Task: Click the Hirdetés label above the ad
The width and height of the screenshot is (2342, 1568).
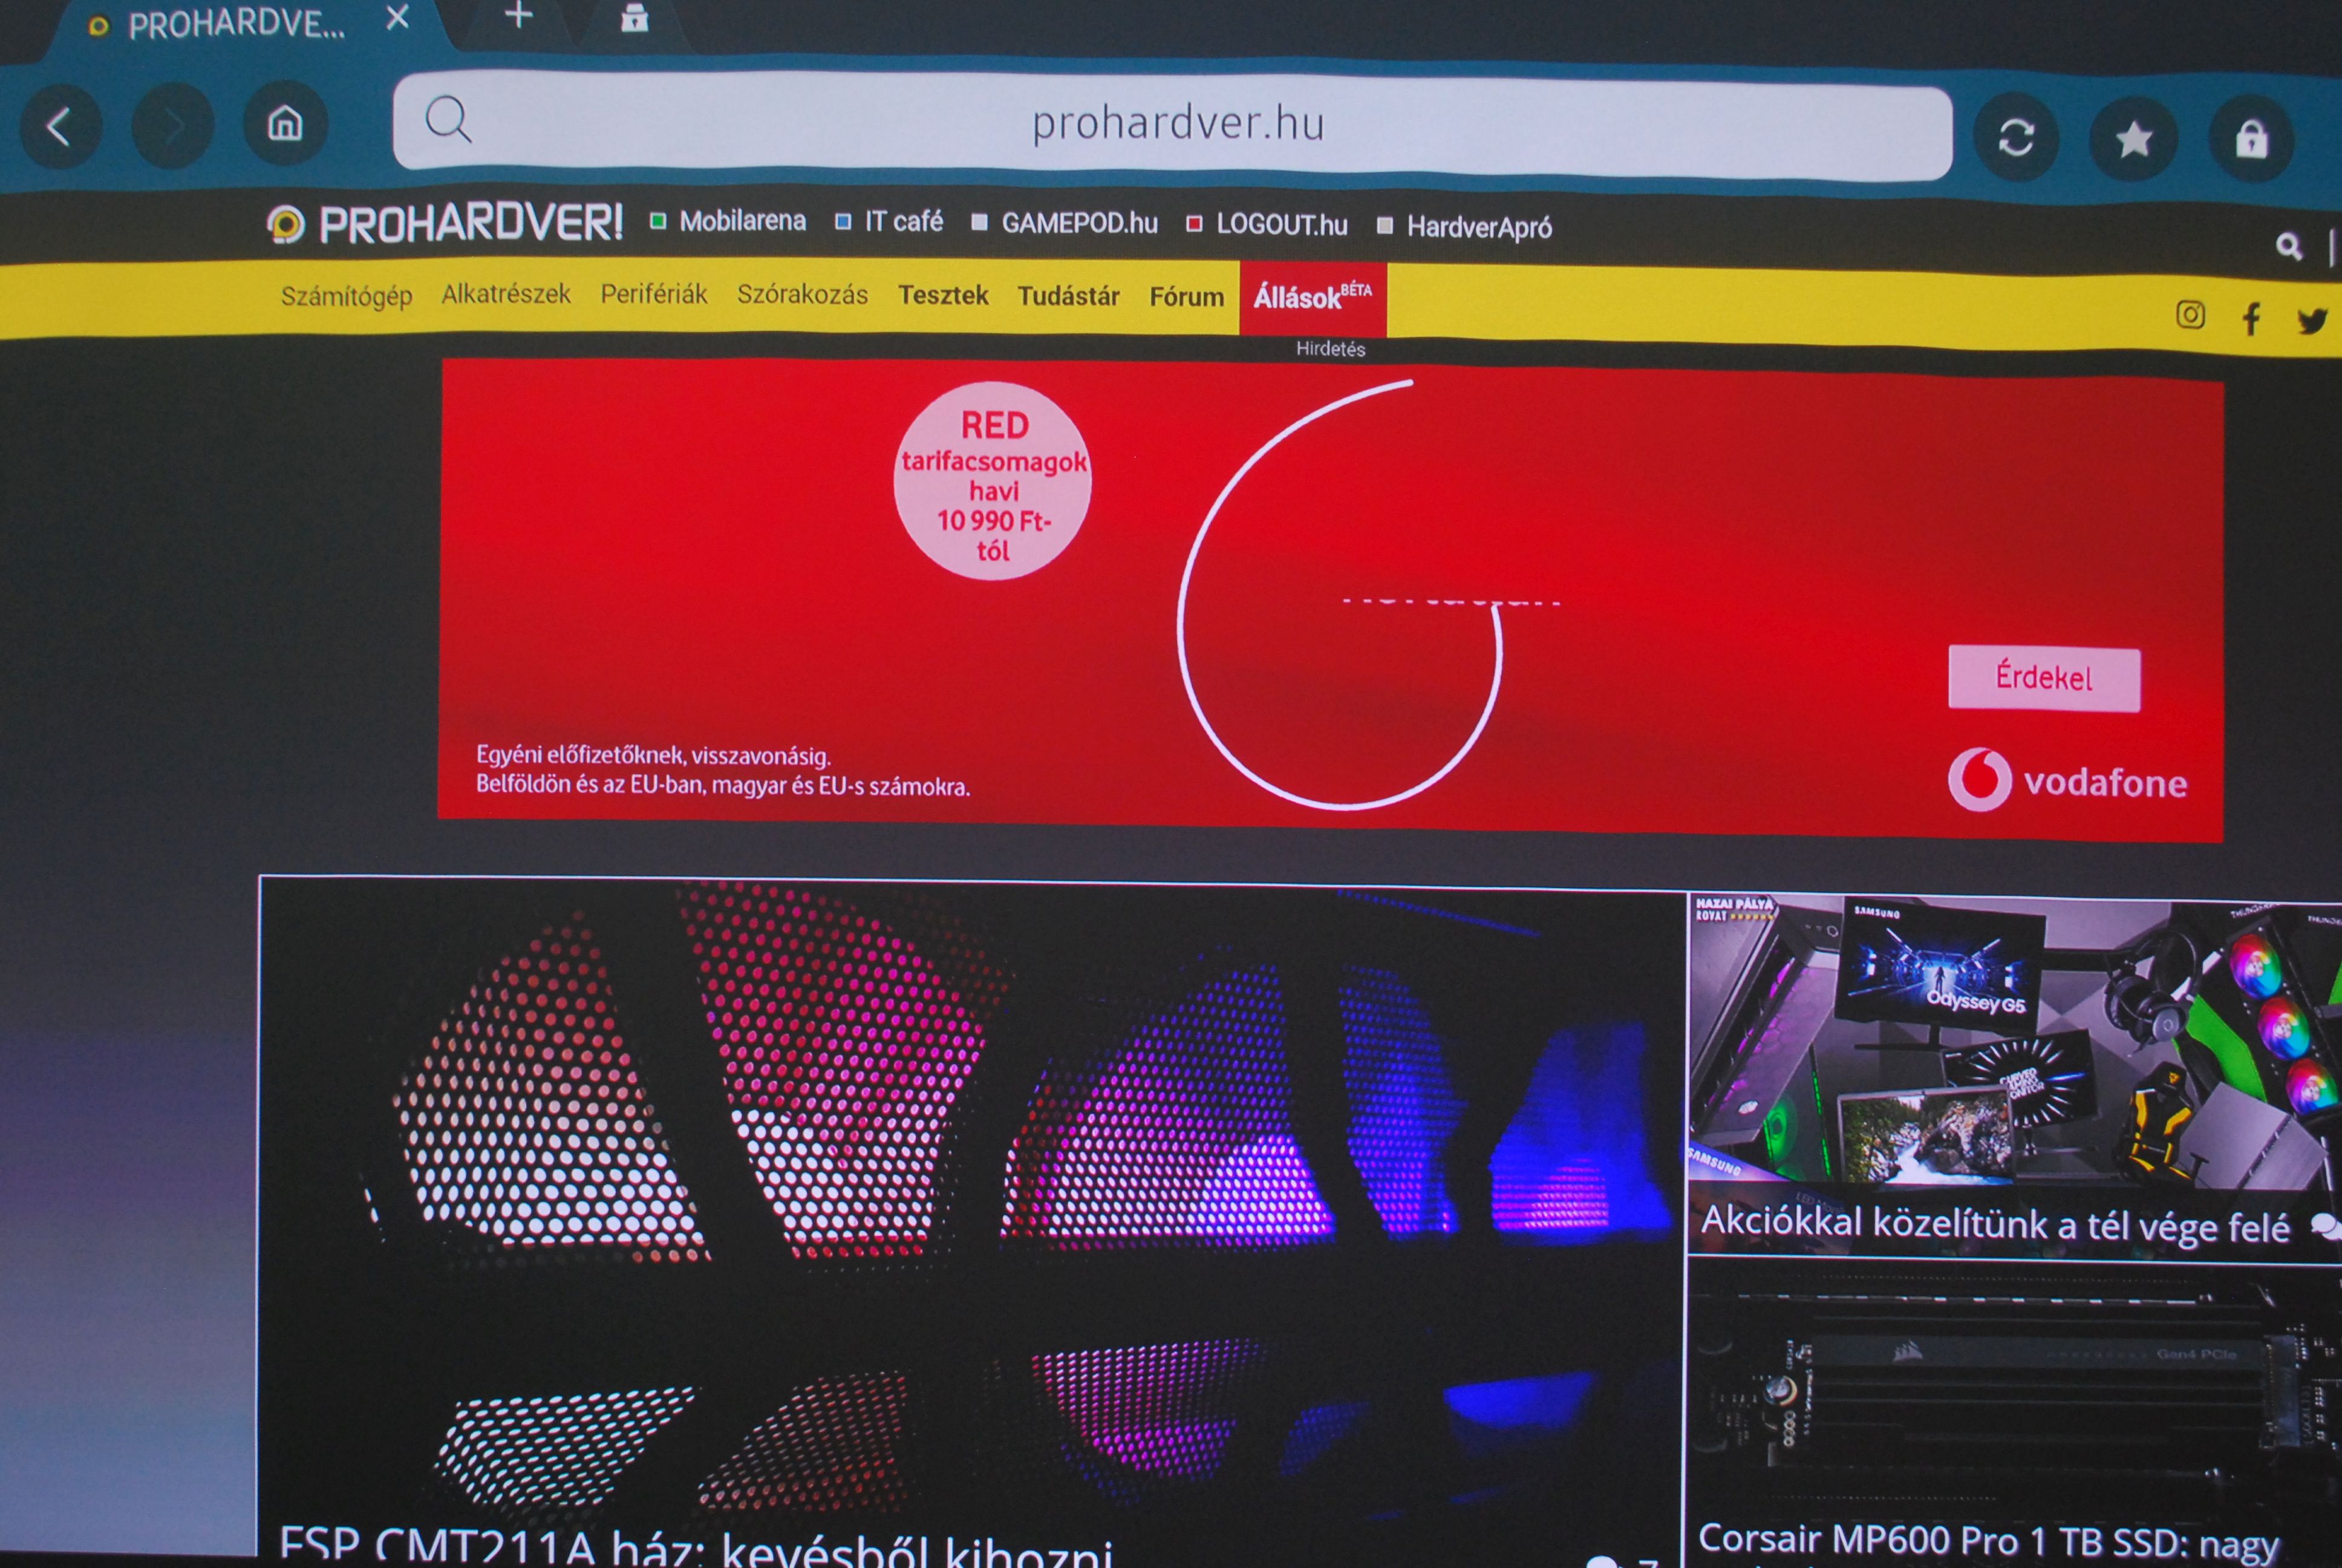Action: [1331, 349]
